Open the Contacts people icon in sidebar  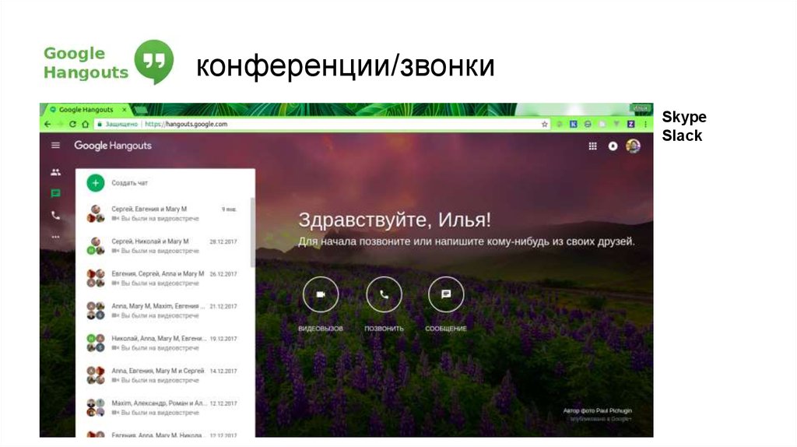[55, 172]
